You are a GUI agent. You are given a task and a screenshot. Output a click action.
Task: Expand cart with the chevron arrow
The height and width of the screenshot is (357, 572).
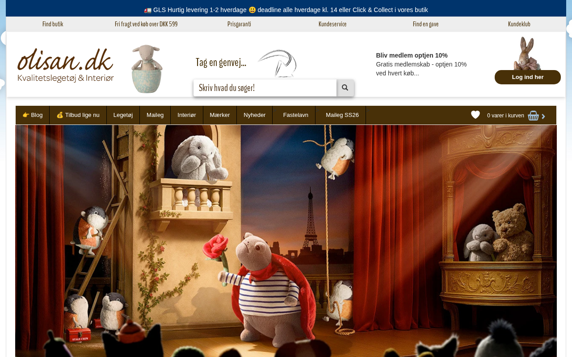(x=543, y=116)
